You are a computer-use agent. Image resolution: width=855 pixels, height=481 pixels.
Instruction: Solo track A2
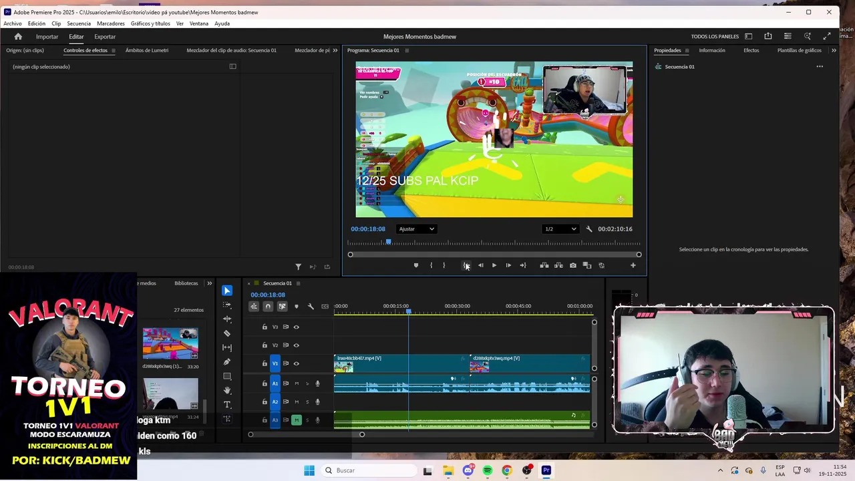307,402
